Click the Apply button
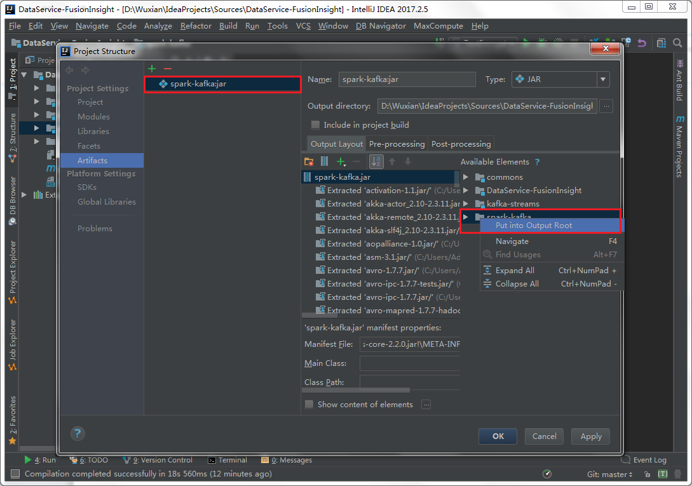This screenshot has width=692, height=486. point(591,436)
